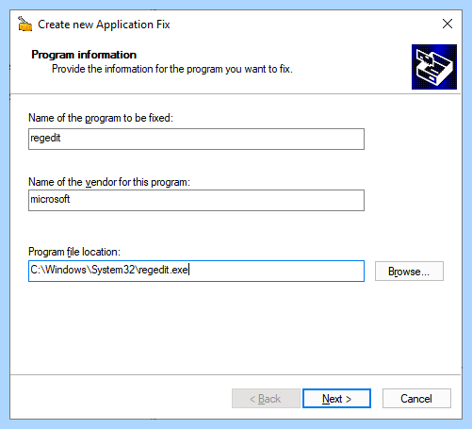Screen dimensions: 472x429
Task: Click the 'Program information' heading
Action: coord(84,55)
